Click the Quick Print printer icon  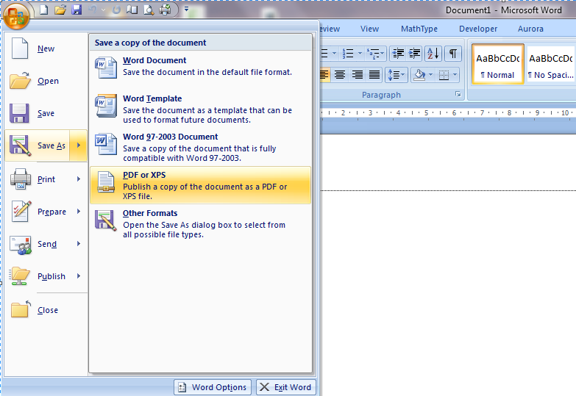(165, 10)
